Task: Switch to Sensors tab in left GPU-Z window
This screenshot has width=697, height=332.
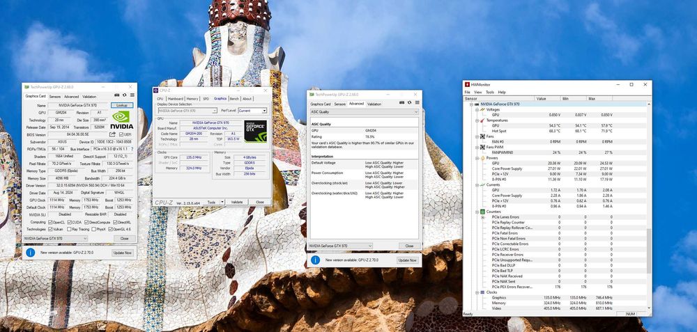Action: 54,96
